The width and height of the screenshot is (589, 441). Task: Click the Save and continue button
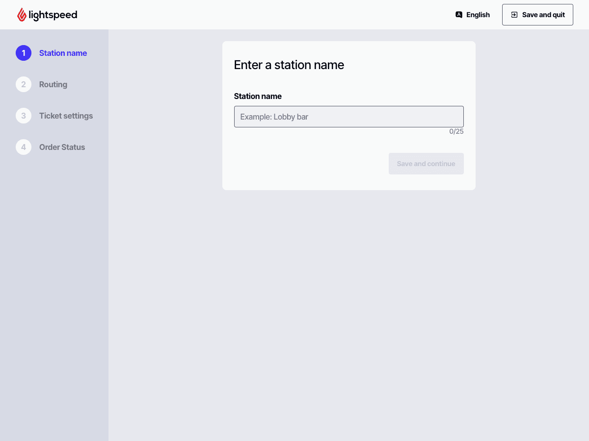coord(426,164)
